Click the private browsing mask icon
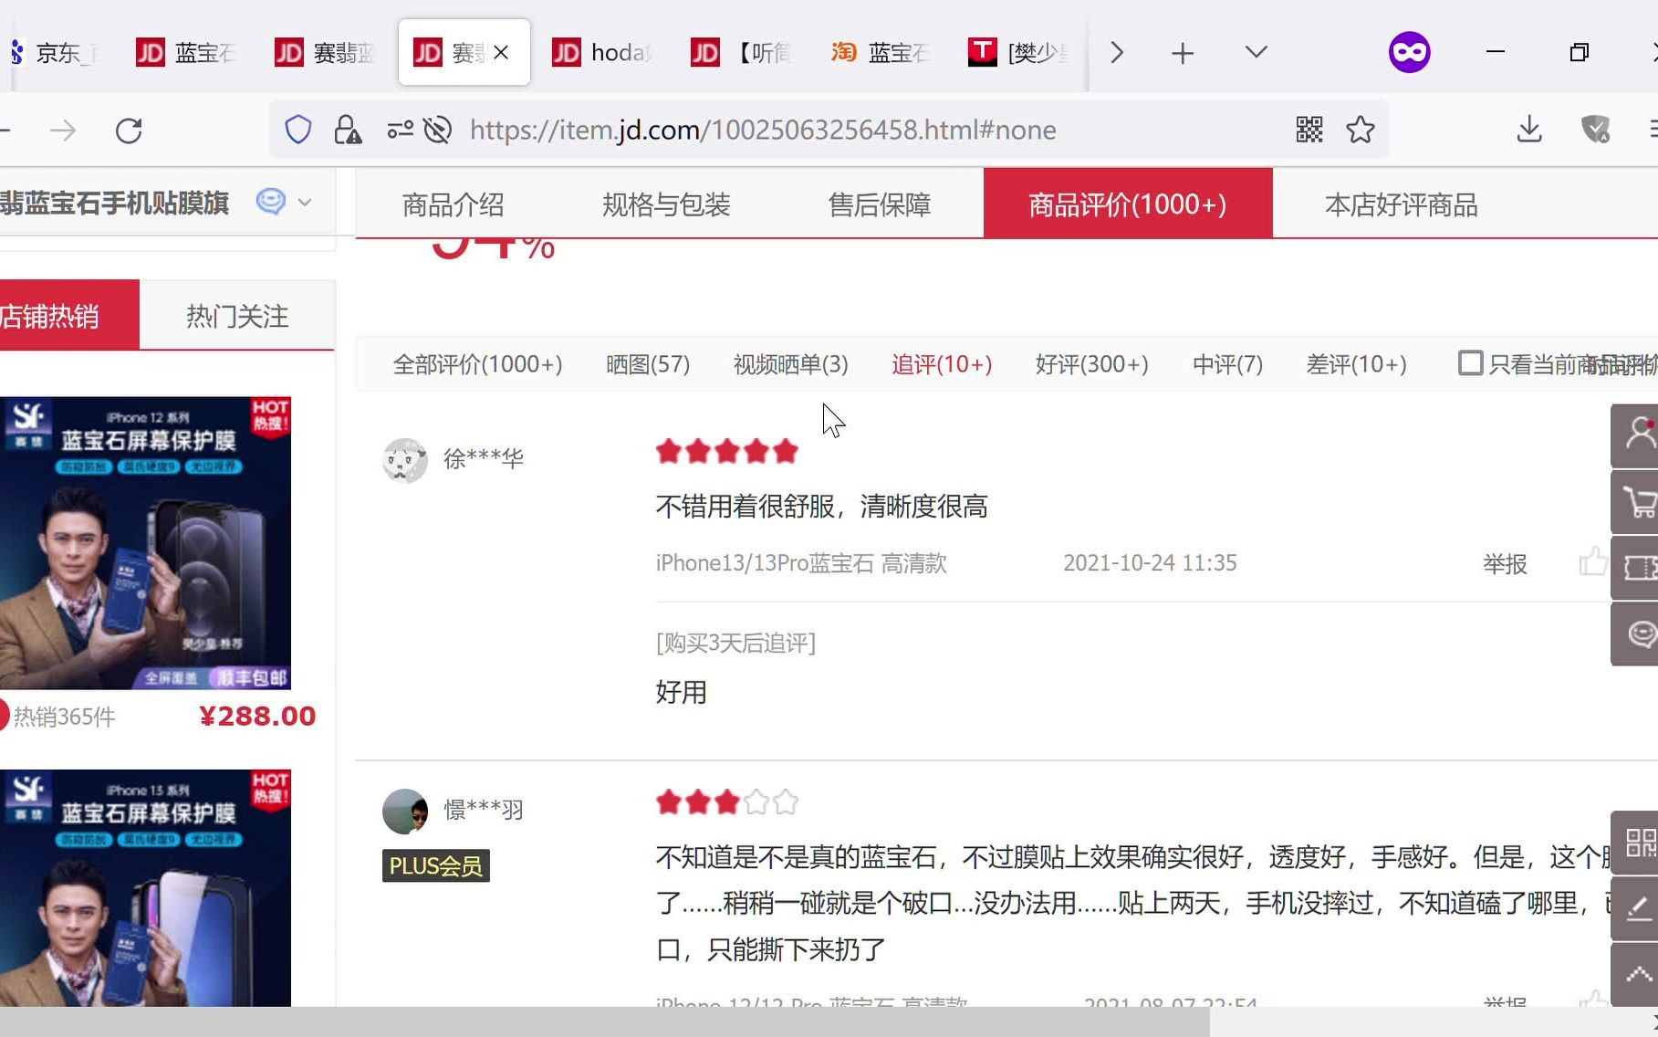The height and width of the screenshot is (1037, 1658). tap(1410, 52)
